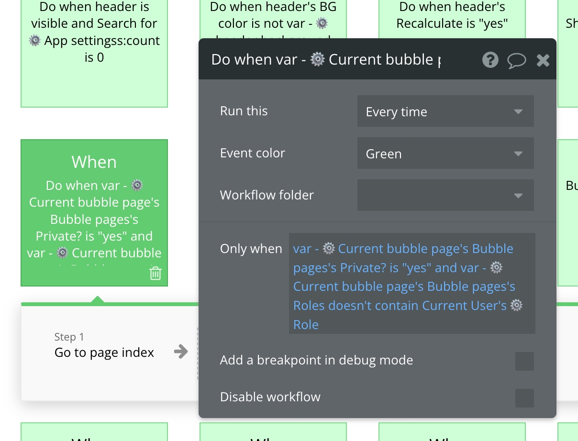Click the comment speech bubble icon

(x=516, y=60)
